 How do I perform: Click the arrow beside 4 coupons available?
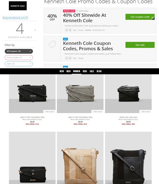35,30
